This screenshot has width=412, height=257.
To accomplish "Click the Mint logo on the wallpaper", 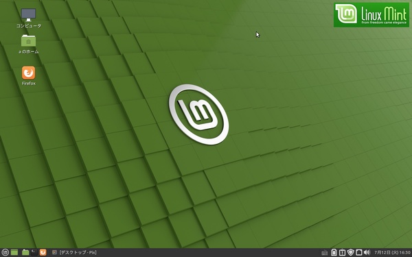I will (x=198, y=114).
